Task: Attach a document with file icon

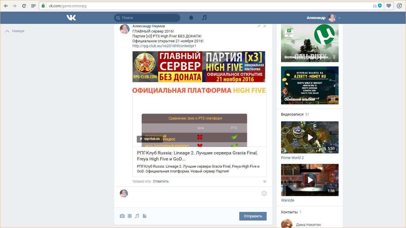Action: click(145, 216)
